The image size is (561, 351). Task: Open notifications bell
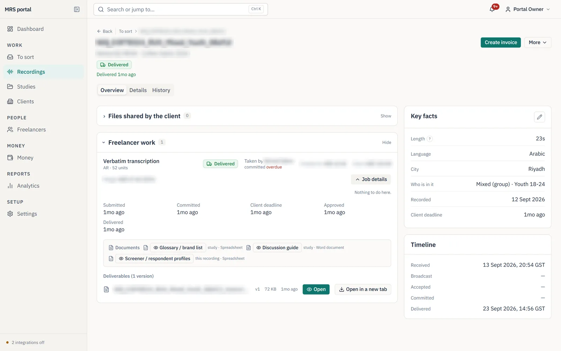click(x=492, y=9)
